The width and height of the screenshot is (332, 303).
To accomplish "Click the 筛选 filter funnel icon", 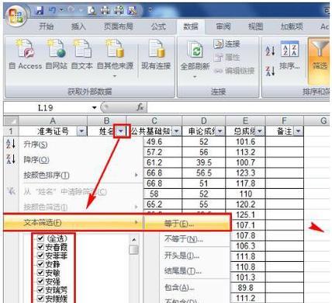I will pyautogui.click(x=320, y=49).
